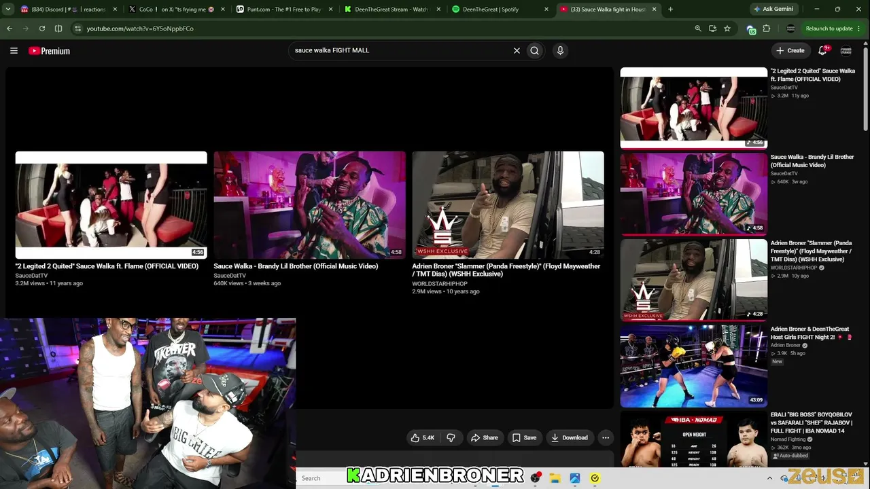
Task: Open a new browser tab
Action: click(670, 10)
